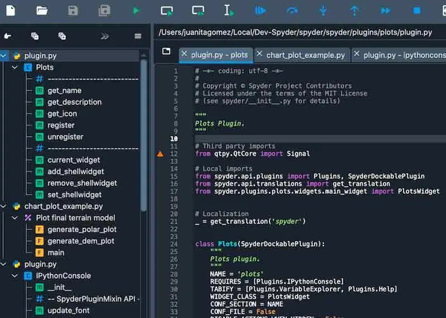
Task: Go to register method in outline
Action: tap(61, 126)
